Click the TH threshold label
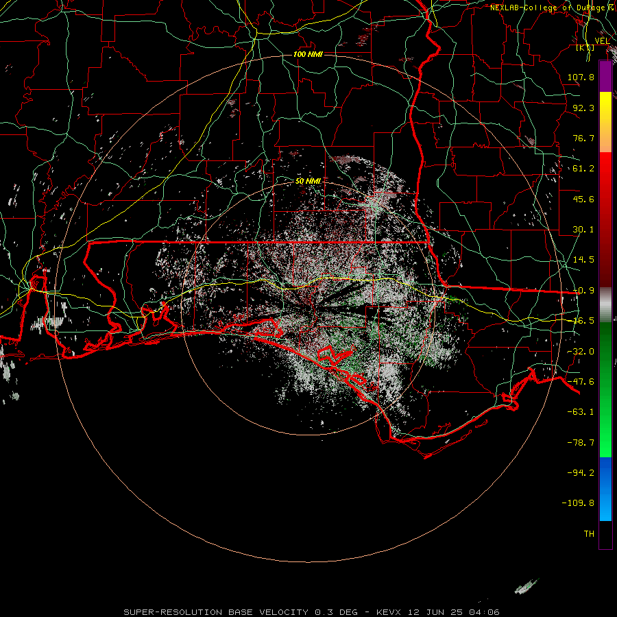The height and width of the screenshot is (617, 617). click(589, 534)
